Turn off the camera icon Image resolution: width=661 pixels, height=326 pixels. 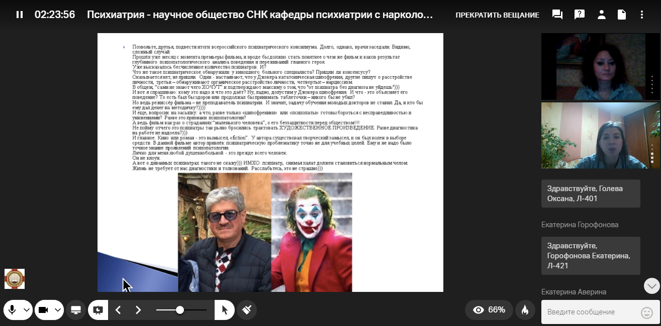(x=43, y=310)
